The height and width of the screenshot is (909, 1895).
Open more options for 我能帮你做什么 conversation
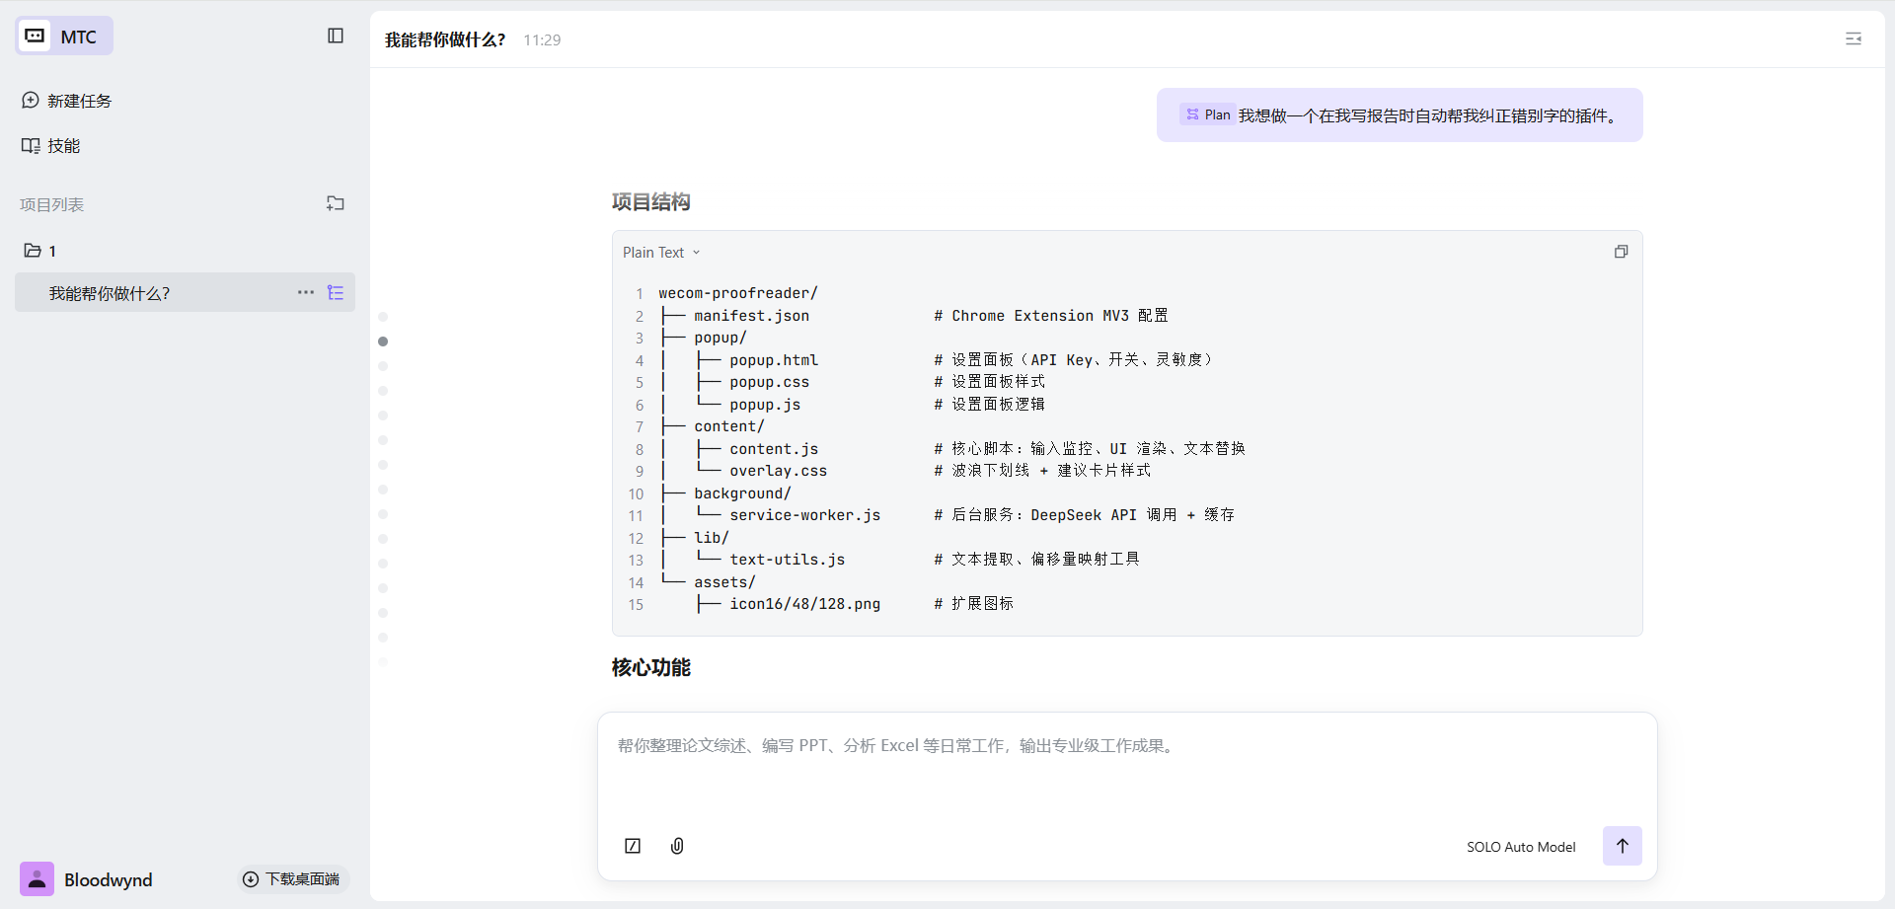coord(306,292)
